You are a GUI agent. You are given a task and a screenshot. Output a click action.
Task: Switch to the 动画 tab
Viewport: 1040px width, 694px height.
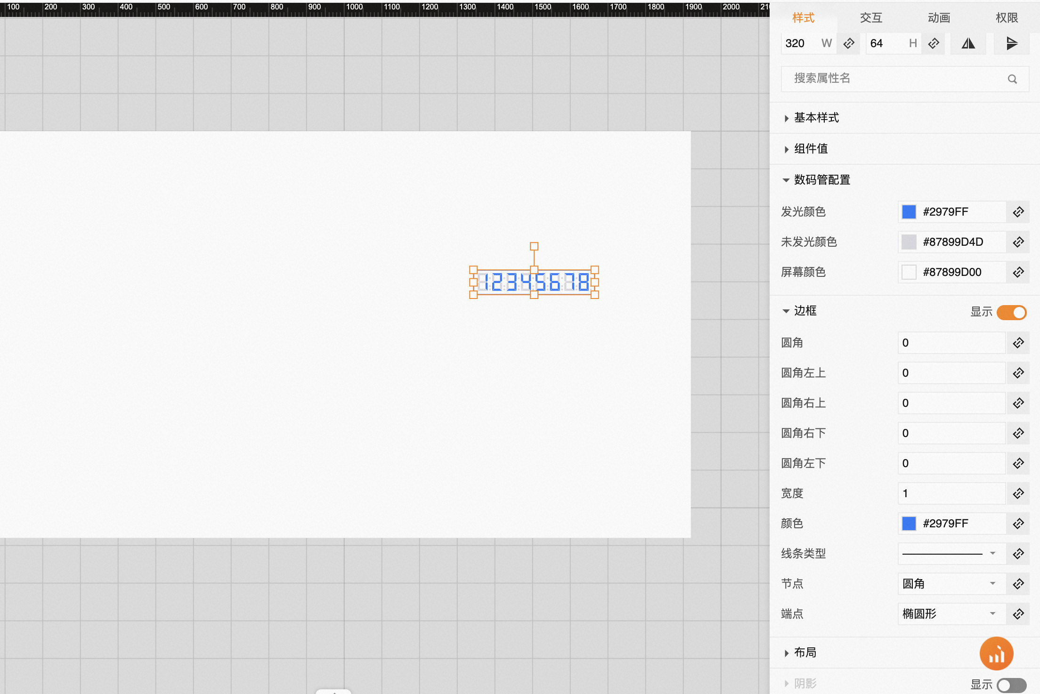pyautogui.click(x=939, y=18)
